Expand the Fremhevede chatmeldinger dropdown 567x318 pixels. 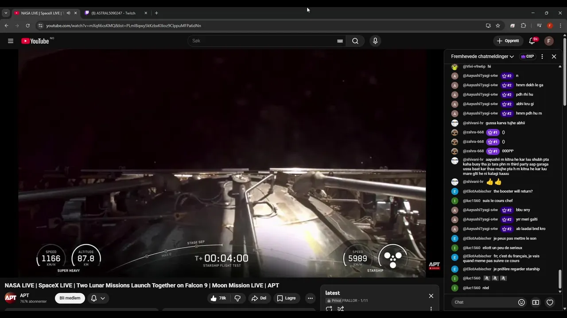pyautogui.click(x=482, y=57)
